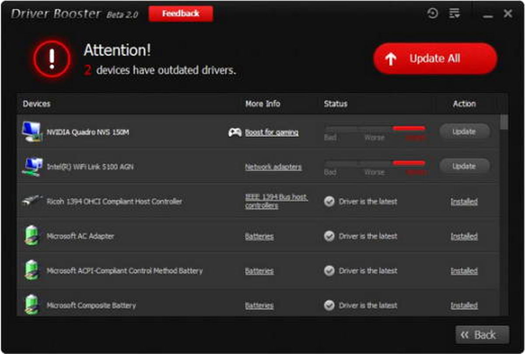Click checkmark icon in Microsoft Composite Battery row

329,305
